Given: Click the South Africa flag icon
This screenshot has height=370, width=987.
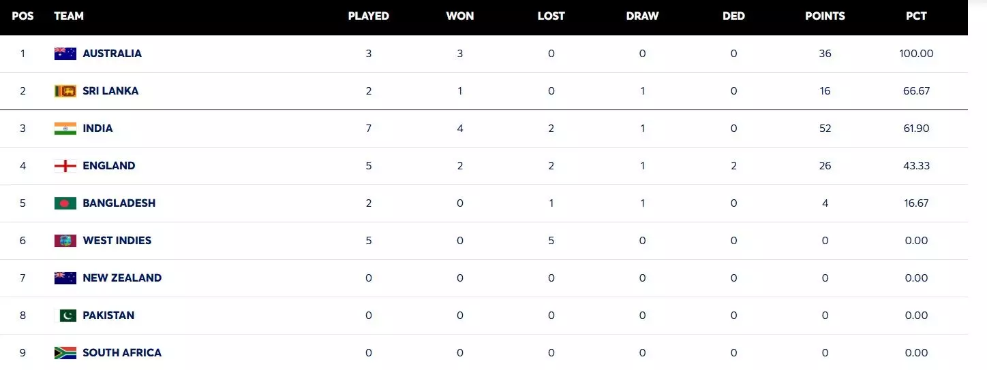Looking at the screenshot, I should pyautogui.click(x=65, y=353).
